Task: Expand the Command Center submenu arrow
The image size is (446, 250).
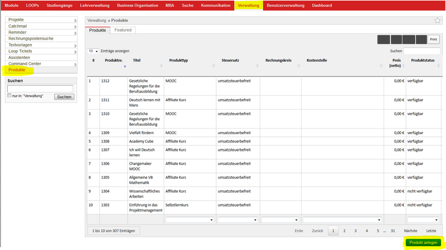Action: pyautogui.click(x=75, y=65)
